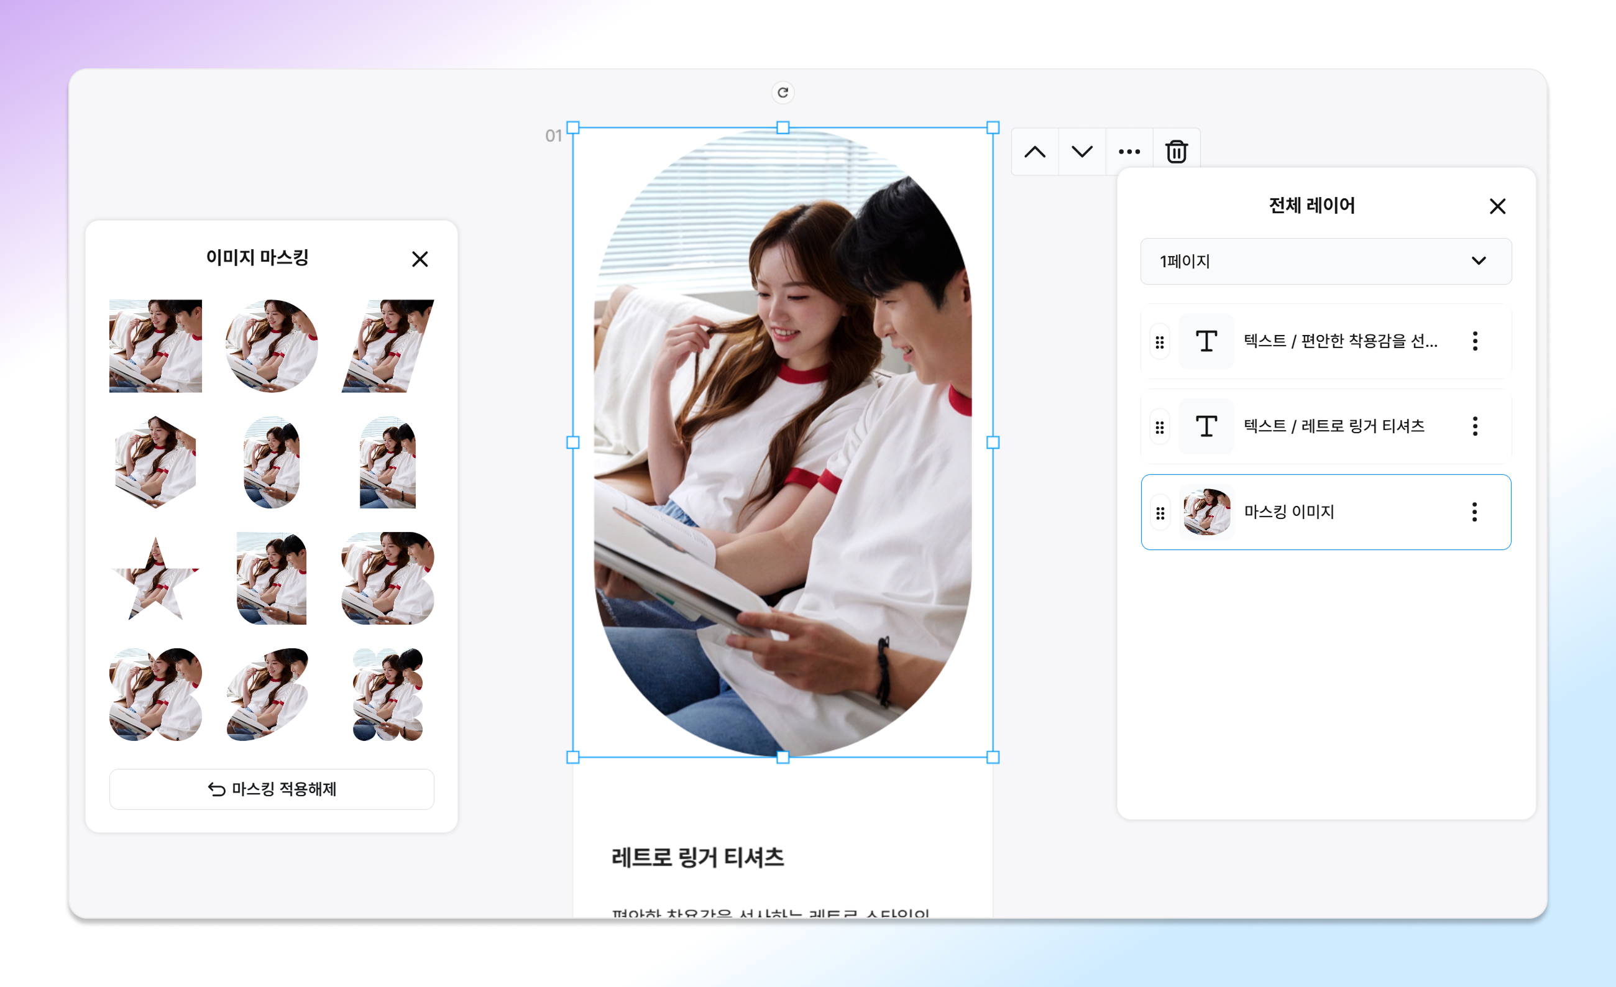Open the 1페이지 page dropdown
This screenshot has width=1616, height=987.
[x=1326, y=261]
